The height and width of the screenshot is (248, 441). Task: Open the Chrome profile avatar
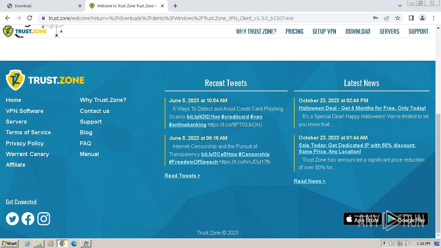tap(422, 18)
